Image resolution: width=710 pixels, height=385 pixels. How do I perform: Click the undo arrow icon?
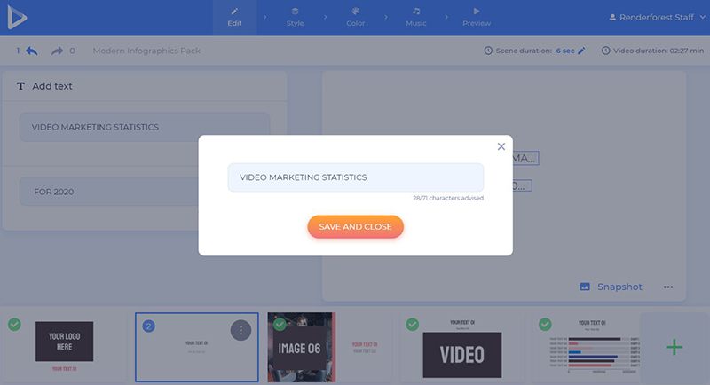(32, 51)
